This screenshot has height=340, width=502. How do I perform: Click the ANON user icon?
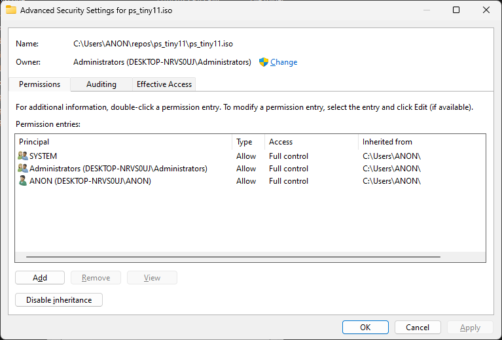coord(24,181)
